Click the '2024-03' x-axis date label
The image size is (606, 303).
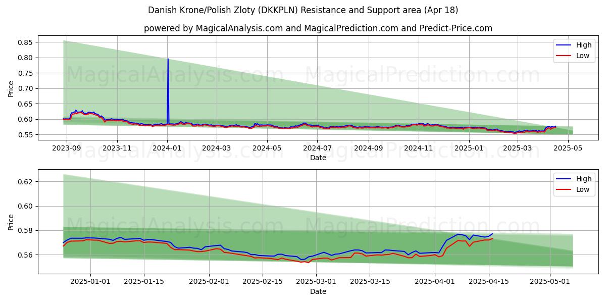(x=217, y=148)
